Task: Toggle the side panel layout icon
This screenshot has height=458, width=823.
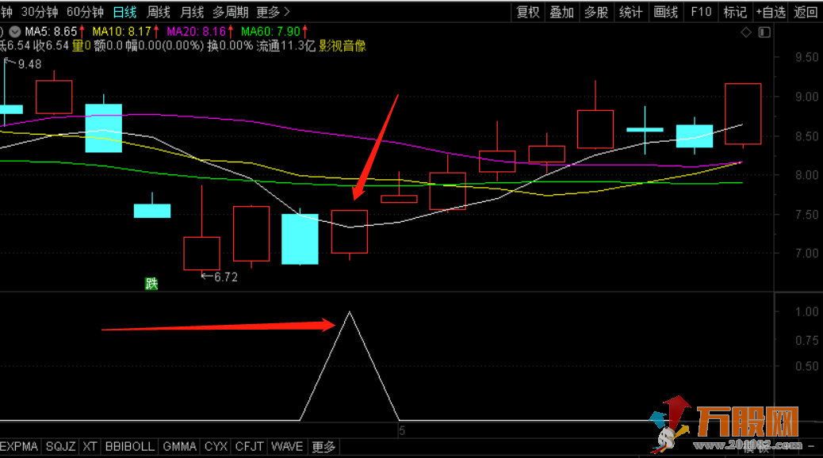Action: coord(765,32)
